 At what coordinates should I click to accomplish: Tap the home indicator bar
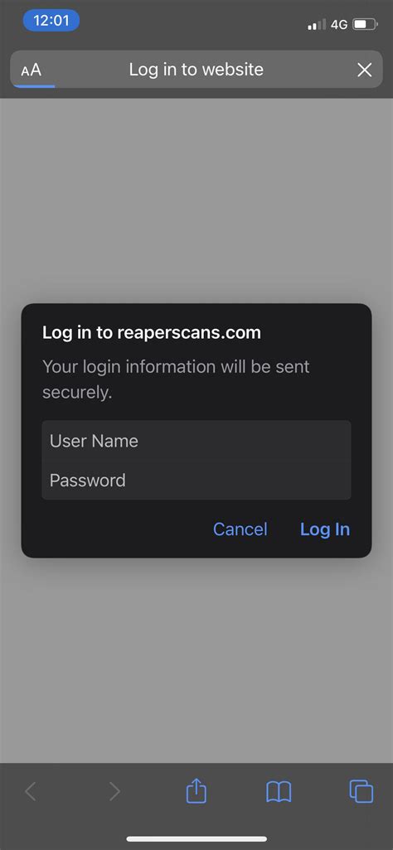196,839
